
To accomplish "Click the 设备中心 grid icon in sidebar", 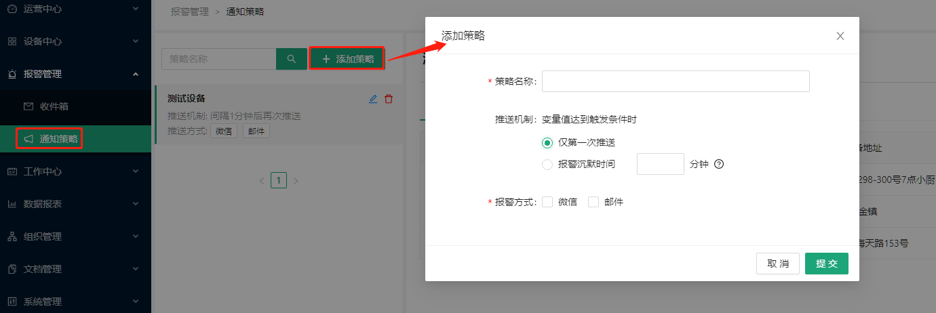I will tap(12, 41).
